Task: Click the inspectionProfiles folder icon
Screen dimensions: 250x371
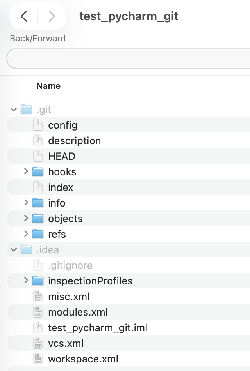Action: point(38,281)
